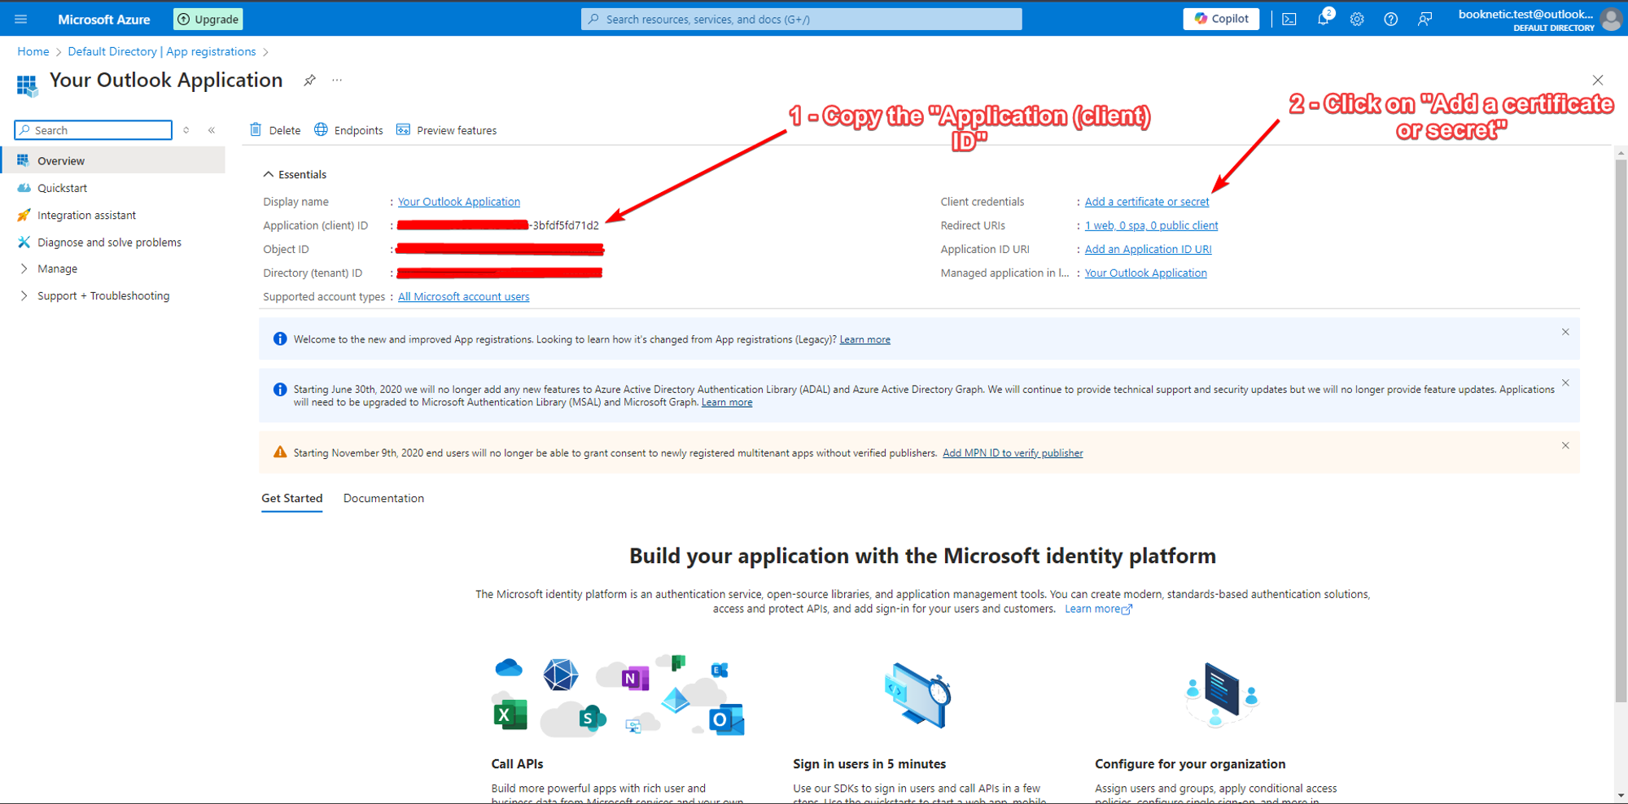
Task: Open the Redirect URIs '1 web' link
Action: 1151,225
